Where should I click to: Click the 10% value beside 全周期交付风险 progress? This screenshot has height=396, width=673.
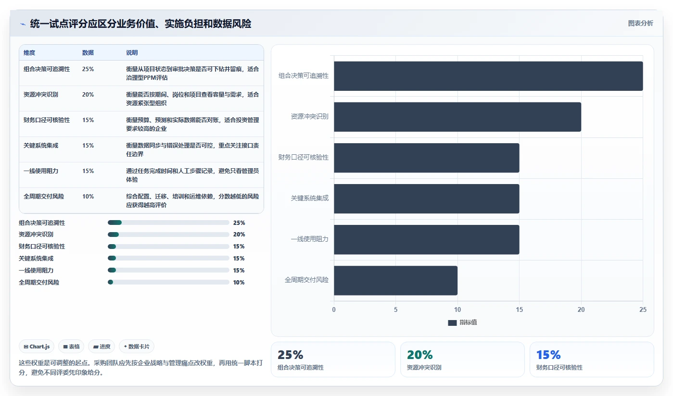pos(239,283)
